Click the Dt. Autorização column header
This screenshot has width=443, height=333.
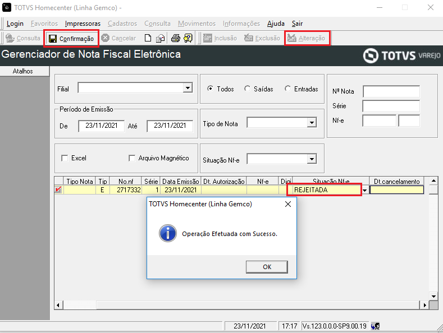click(x=224, y=181)
